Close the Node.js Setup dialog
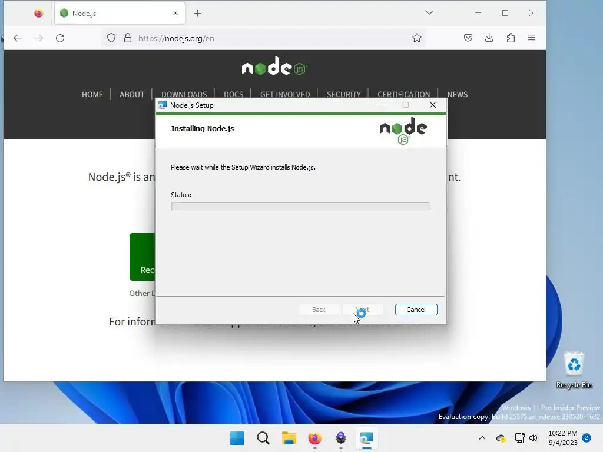Image resolution: width=603 pixels, height=452 pixels. click(x=433, y=105)
